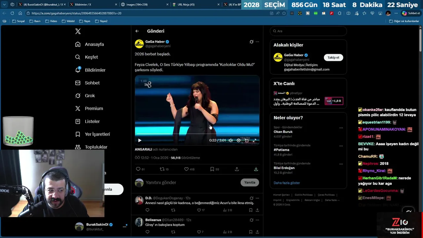Open Sosyal bookmarks folder
423x238 pixels.
[x=18, y=21]
